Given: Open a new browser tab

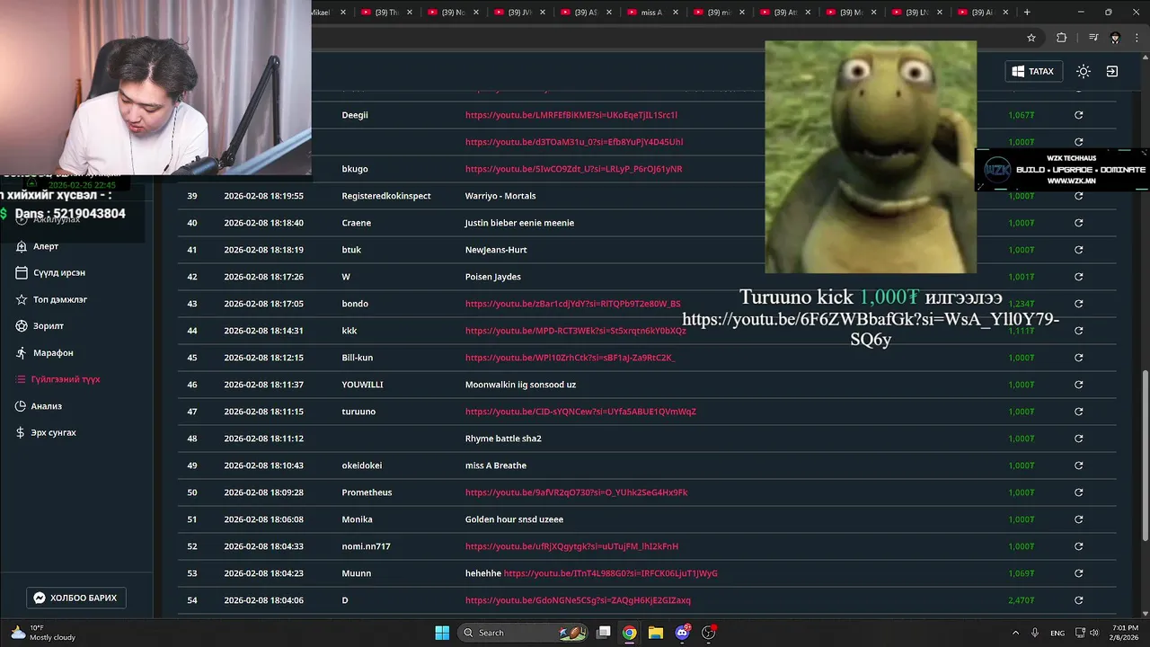Looking at the screenshot, I should click(x=1027, y=13).
